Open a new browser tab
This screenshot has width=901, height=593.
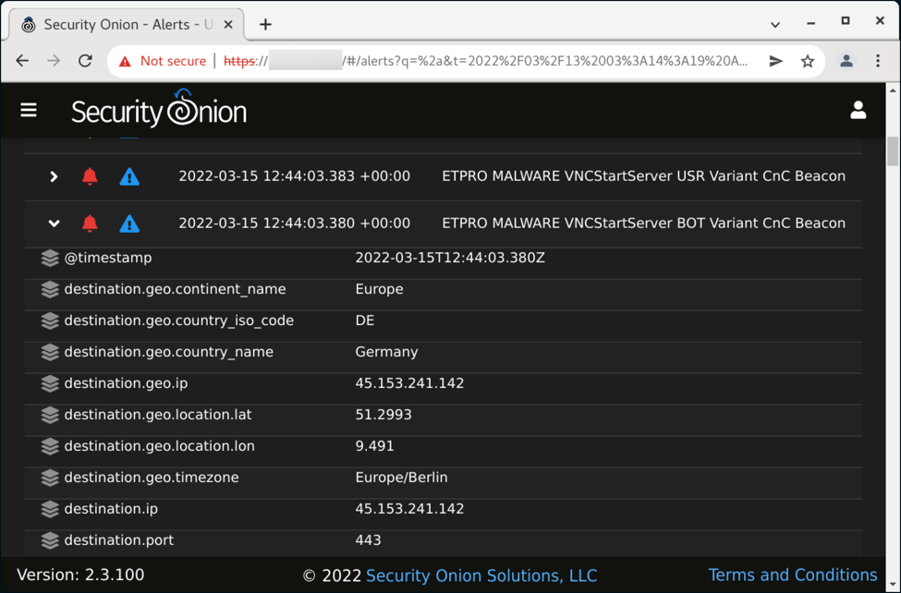point(265,24)
